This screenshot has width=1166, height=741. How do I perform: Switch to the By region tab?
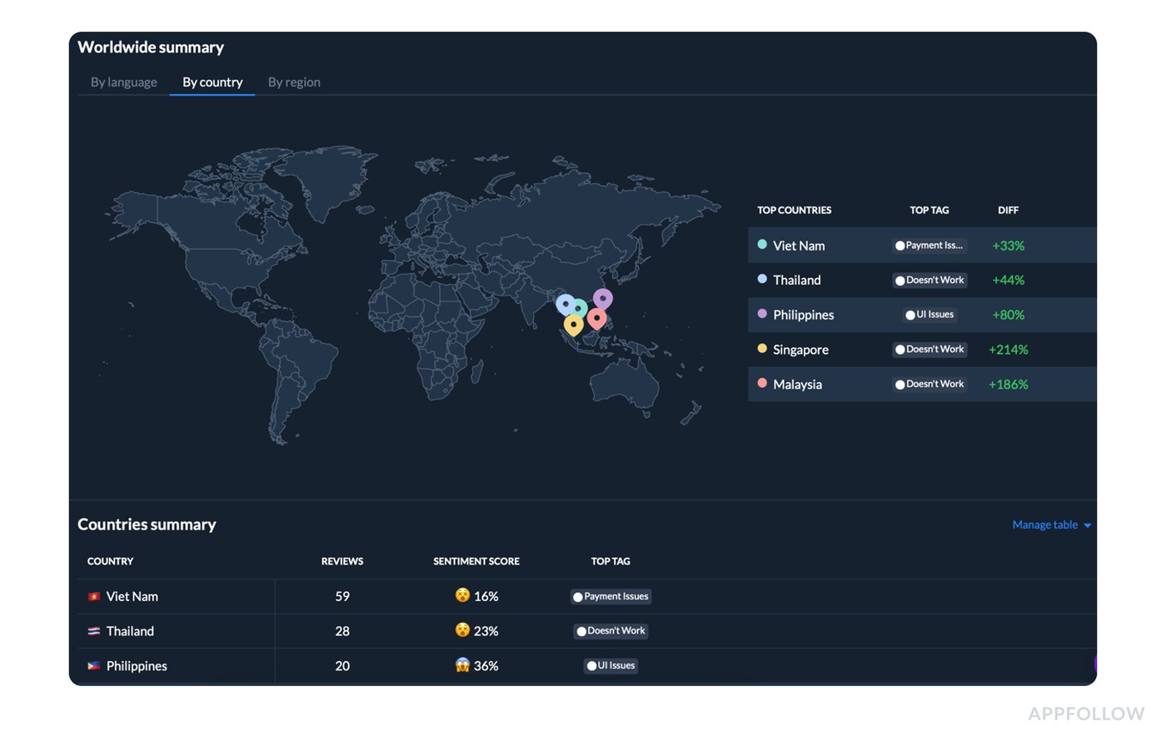294,82
